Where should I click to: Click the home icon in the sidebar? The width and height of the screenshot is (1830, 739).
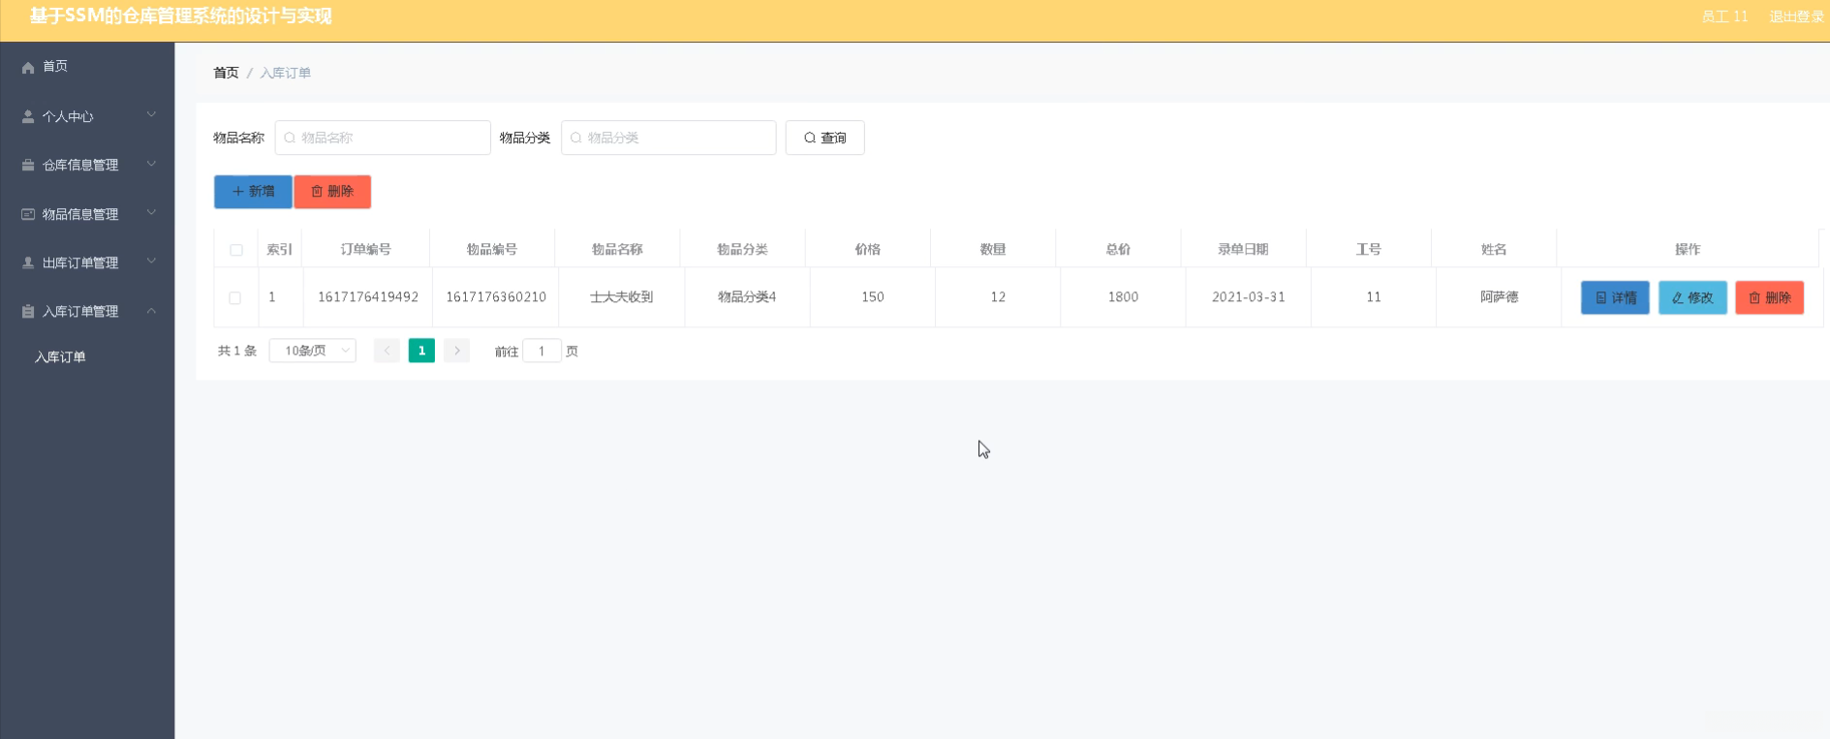click(x=28, y=67)
